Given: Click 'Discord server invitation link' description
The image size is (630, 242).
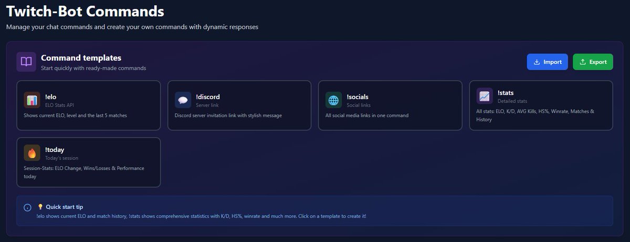Looking at the screenshot, I should pyautogui.click(x=228, y=115).
